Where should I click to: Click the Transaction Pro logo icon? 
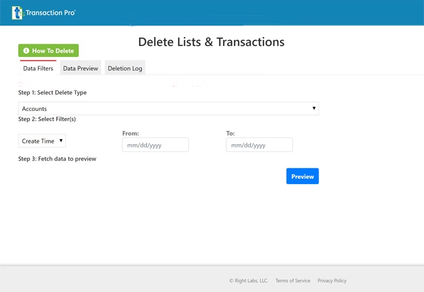coord(18,12)
